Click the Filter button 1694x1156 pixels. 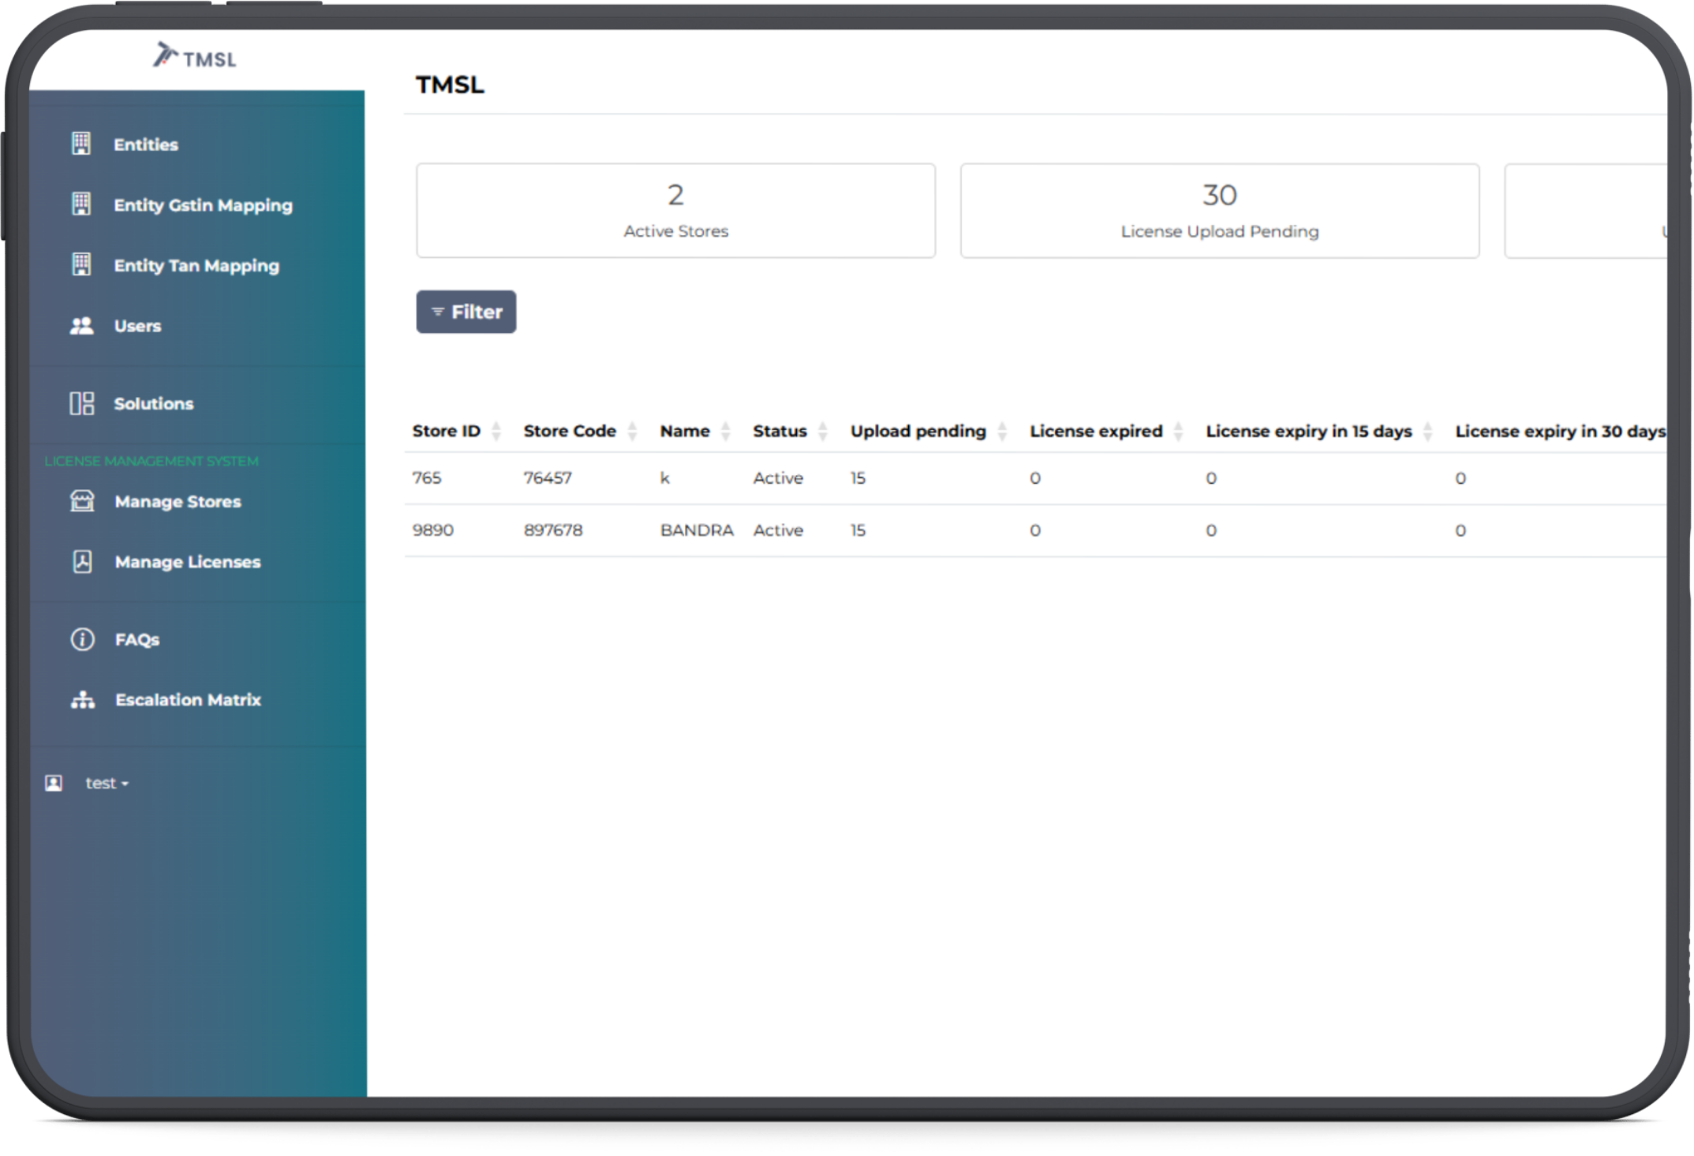point(466,312)
